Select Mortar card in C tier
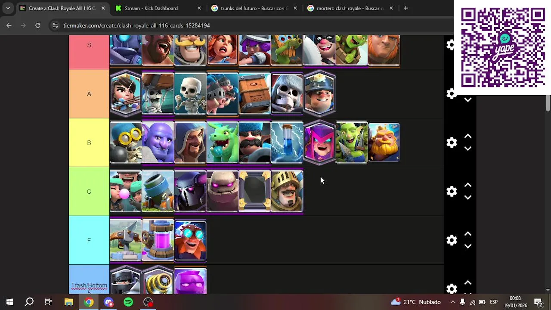551x310 pixels. pyautogui.click(x=158, y=192)
